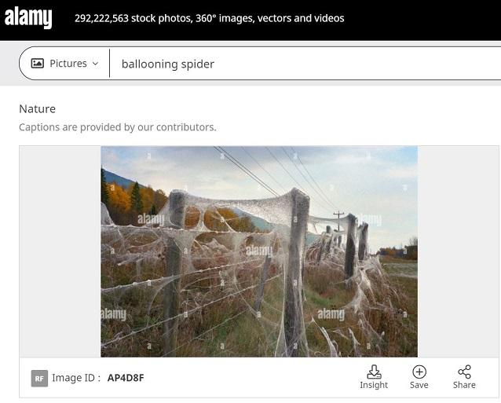Click the captions contributor notice text
The height and width of the screenshot is (403, 501).
pyautogui.click(x=118, y=127)
